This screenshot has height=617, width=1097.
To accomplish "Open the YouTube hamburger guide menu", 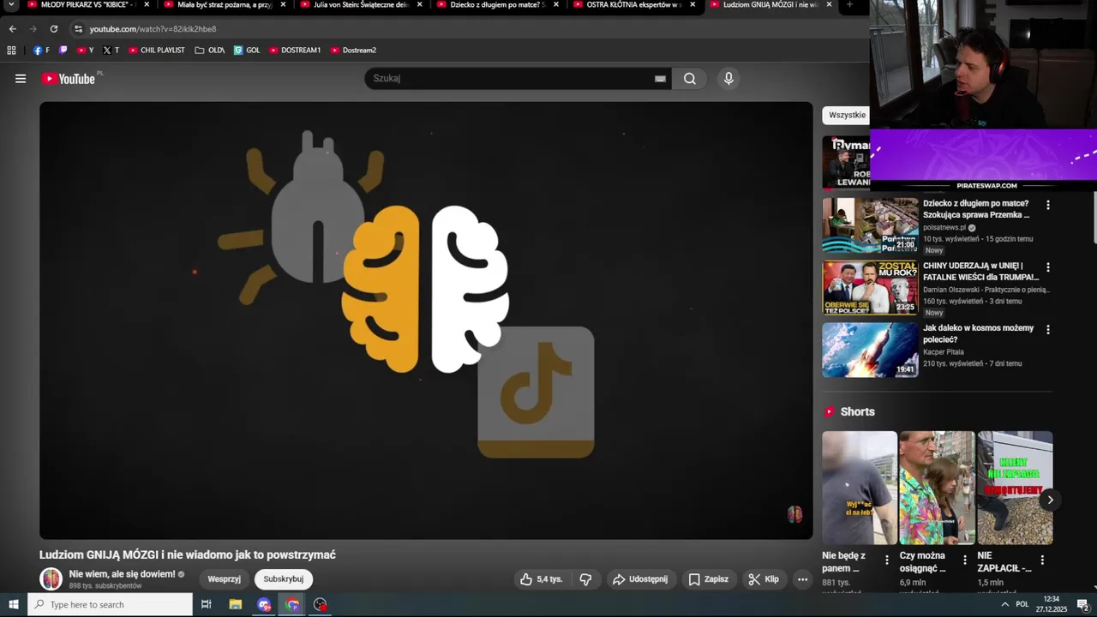I will (21, 79).
